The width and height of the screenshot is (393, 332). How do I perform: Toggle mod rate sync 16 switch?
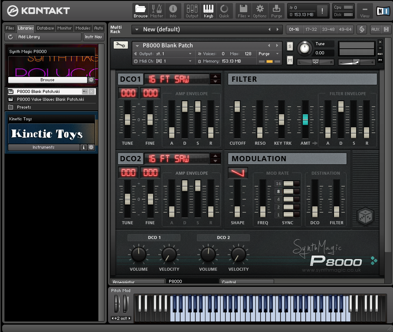point(291,183)
